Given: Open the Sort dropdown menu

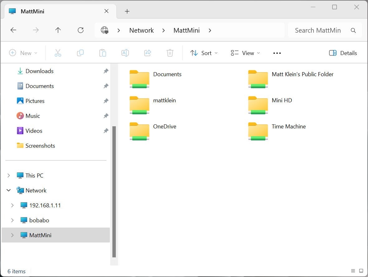Looking at the screenshot, I should tap(204, 53).
